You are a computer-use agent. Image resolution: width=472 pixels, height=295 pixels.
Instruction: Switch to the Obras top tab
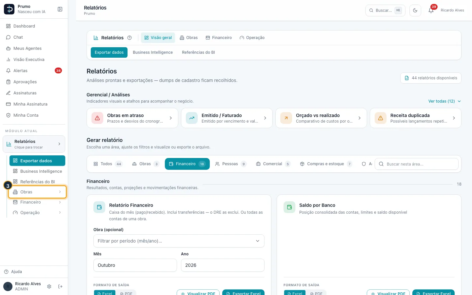[189, 38]
